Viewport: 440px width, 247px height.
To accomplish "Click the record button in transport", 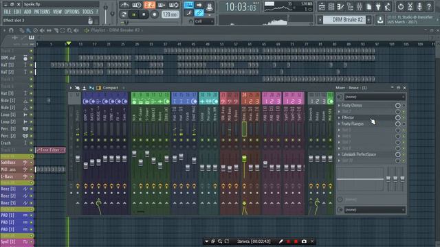I will point(154,14).
